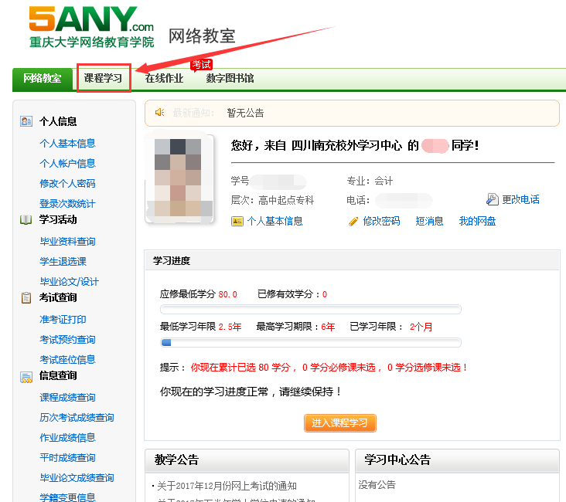The height and width of the screenshot is (502, 566).
Task: Click the speaker icon beside 最新通知
Action: 160,113
